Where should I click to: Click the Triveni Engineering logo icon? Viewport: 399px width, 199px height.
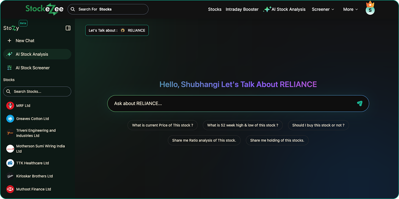click(x=10, y=133)
